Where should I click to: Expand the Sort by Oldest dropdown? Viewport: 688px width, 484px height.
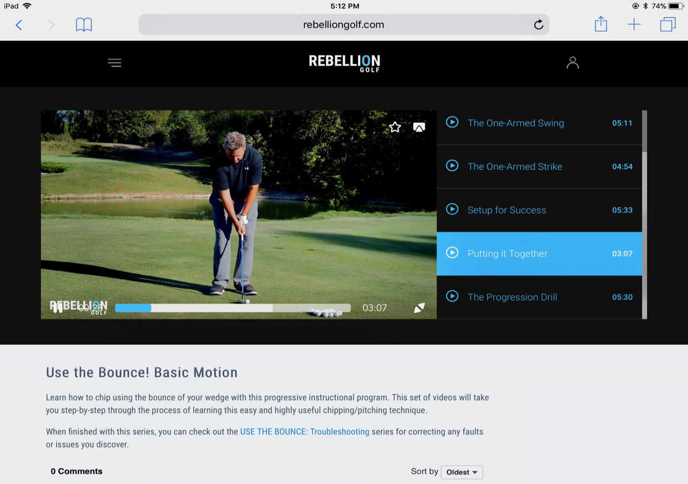[x=462, y=472]
